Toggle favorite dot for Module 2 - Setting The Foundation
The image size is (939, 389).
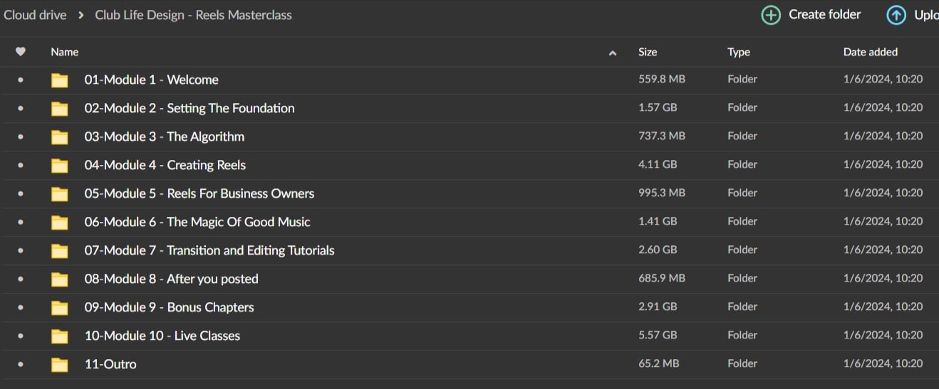(x=21, y=109)
